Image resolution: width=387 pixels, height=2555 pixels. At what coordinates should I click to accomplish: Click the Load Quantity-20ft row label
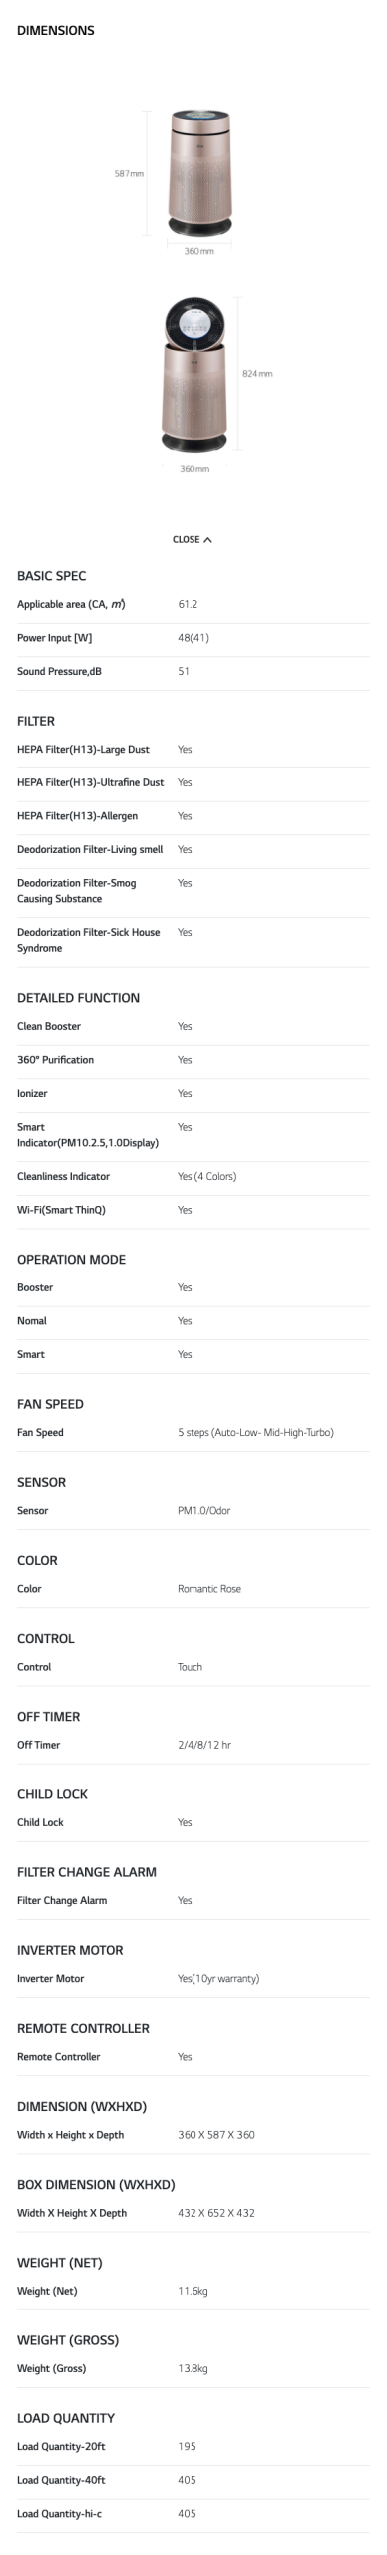[61, 2446]
